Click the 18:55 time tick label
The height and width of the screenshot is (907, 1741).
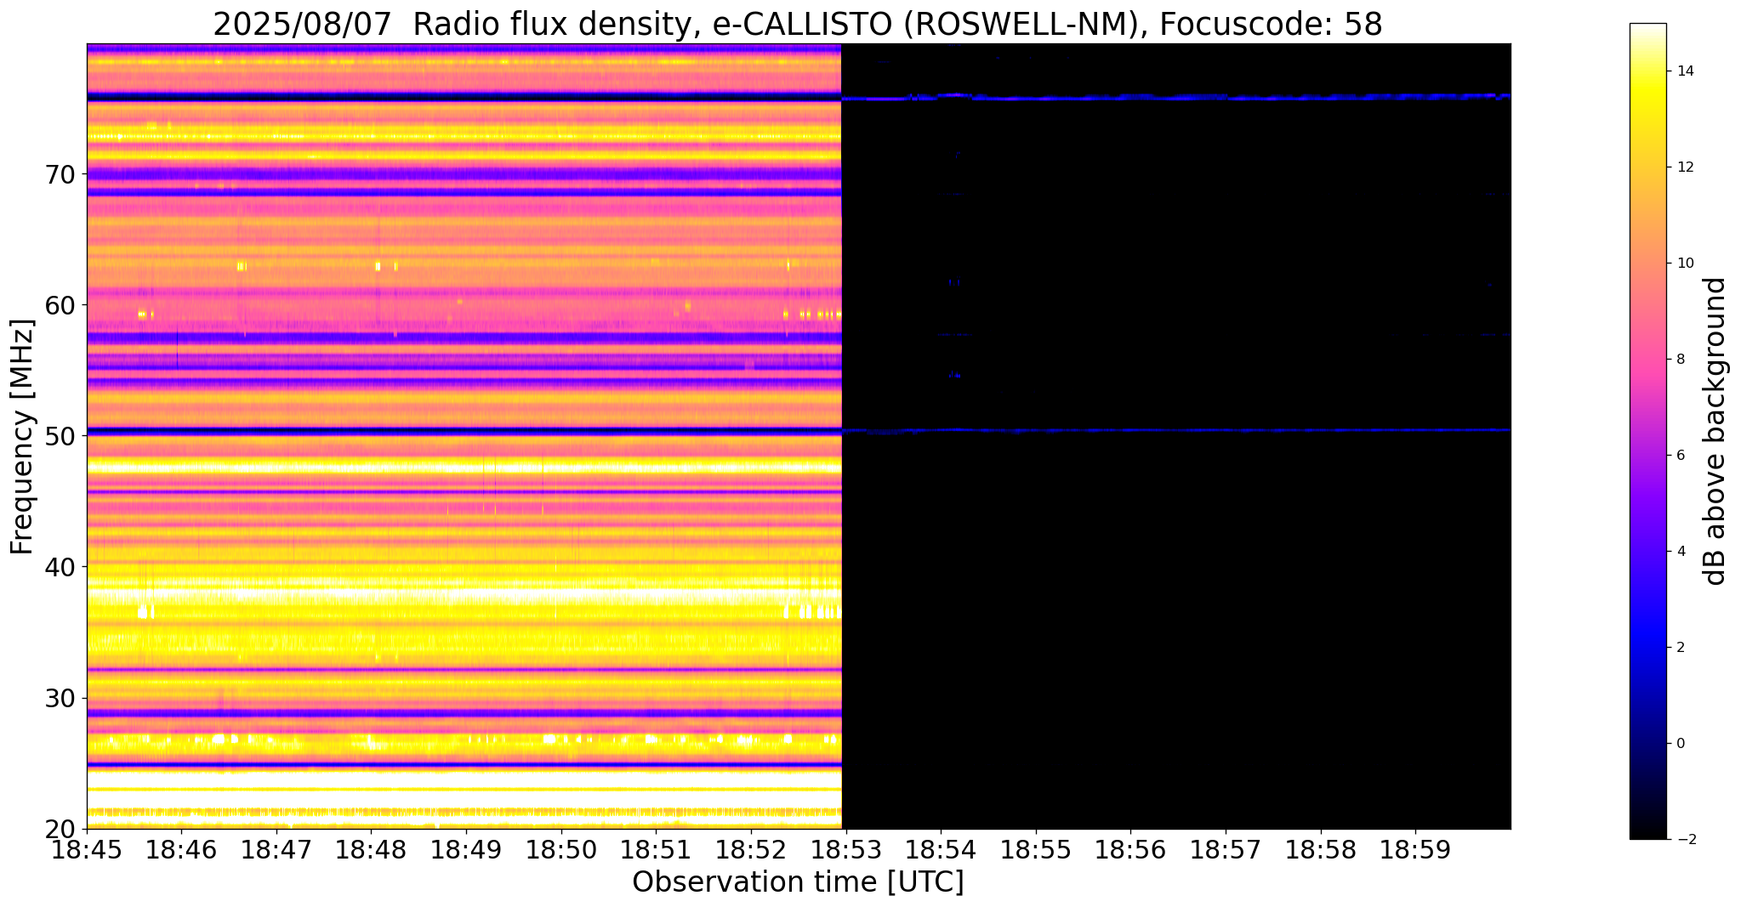1036,848
